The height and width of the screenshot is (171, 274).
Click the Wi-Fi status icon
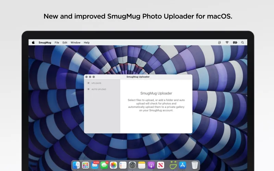pyautogui.click(x=227, y=42)
